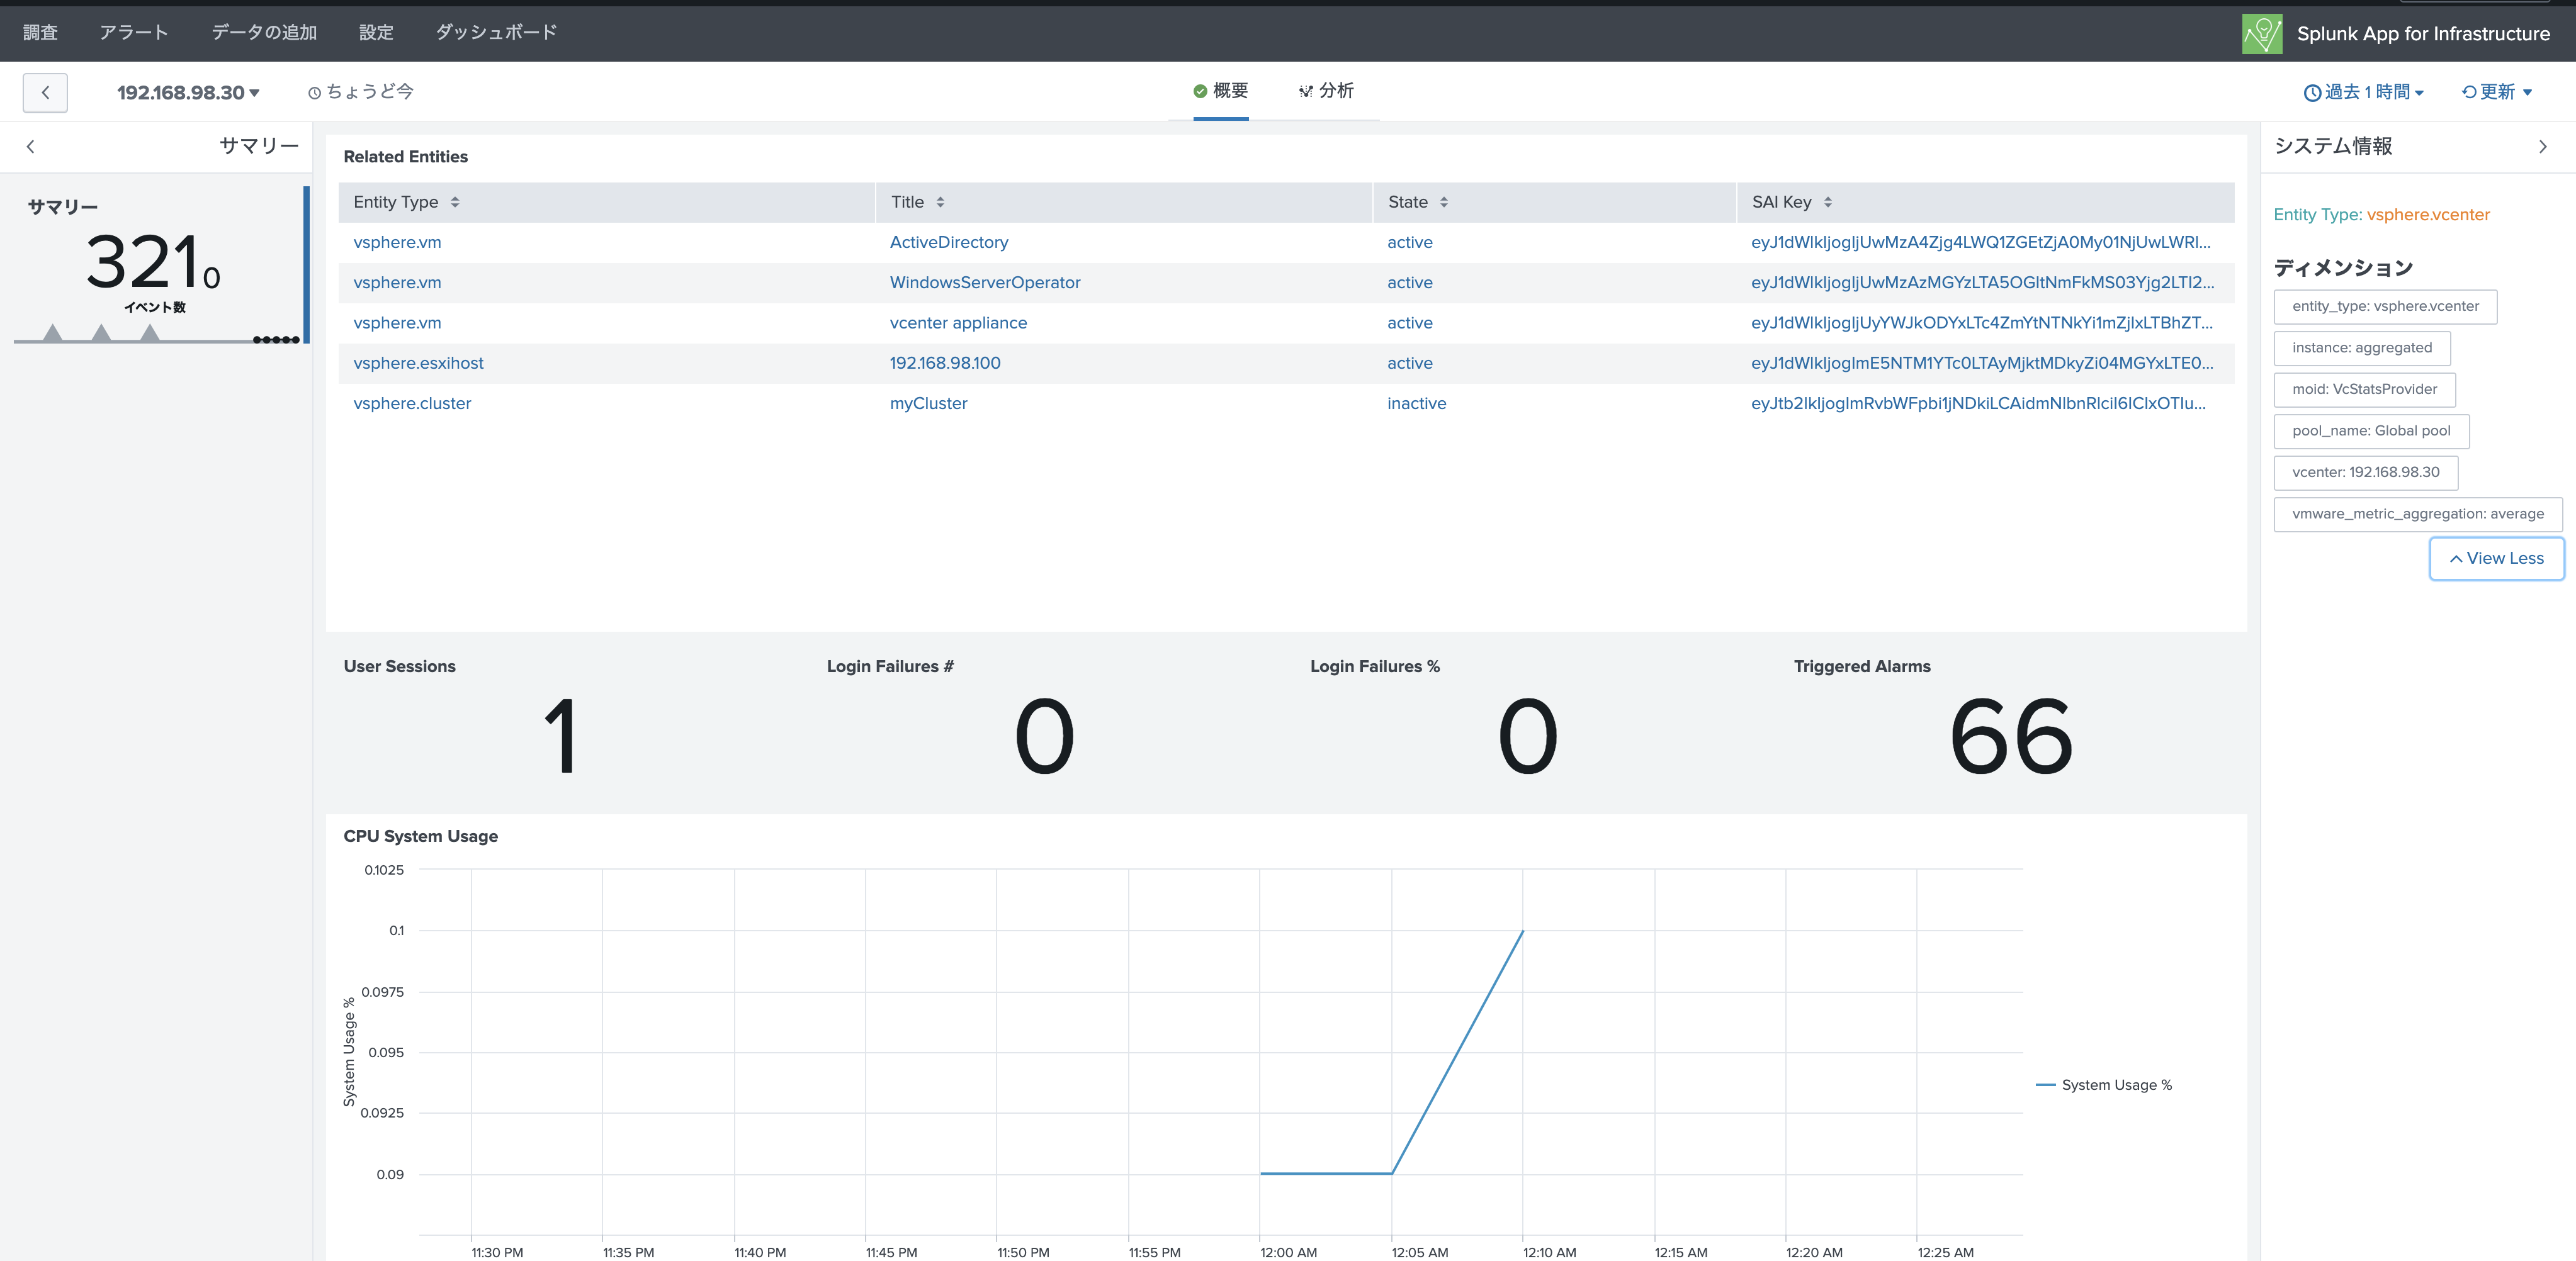
Task: Click the サマリー event count card
Action: (155, 265)
